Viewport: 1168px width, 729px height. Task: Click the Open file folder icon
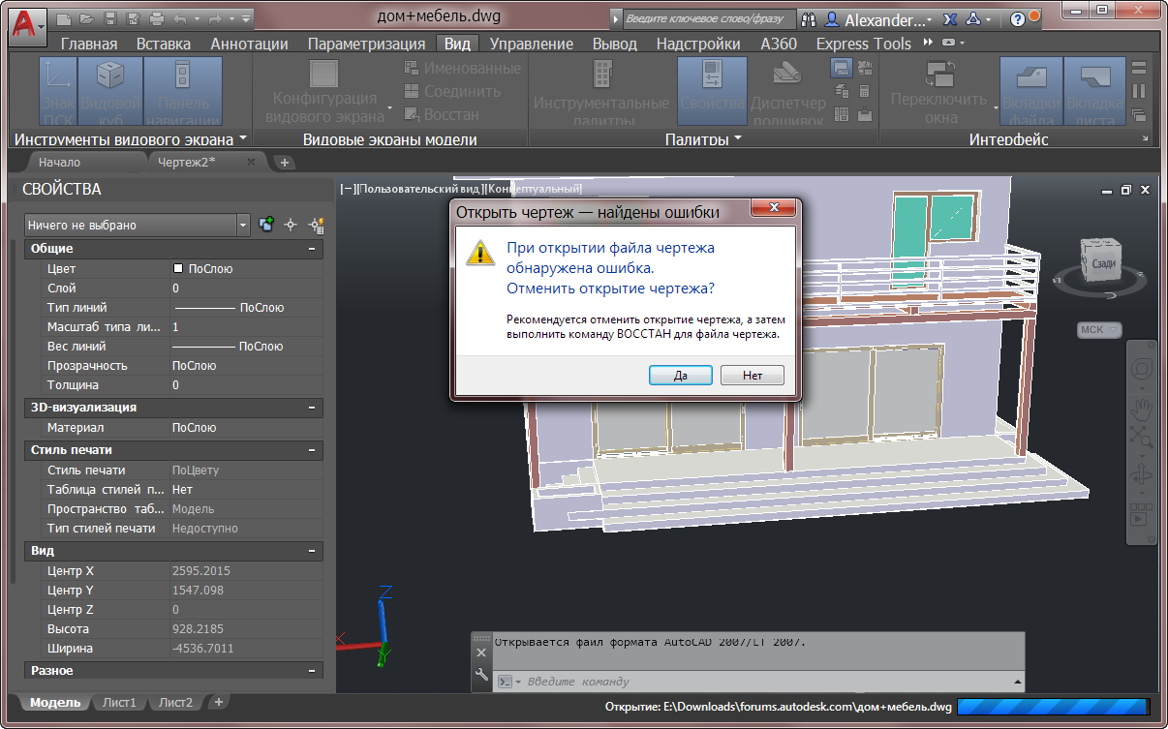pos(86,18)
